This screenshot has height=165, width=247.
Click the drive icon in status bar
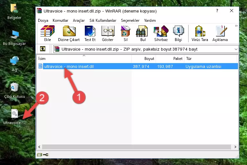(39, 155)
